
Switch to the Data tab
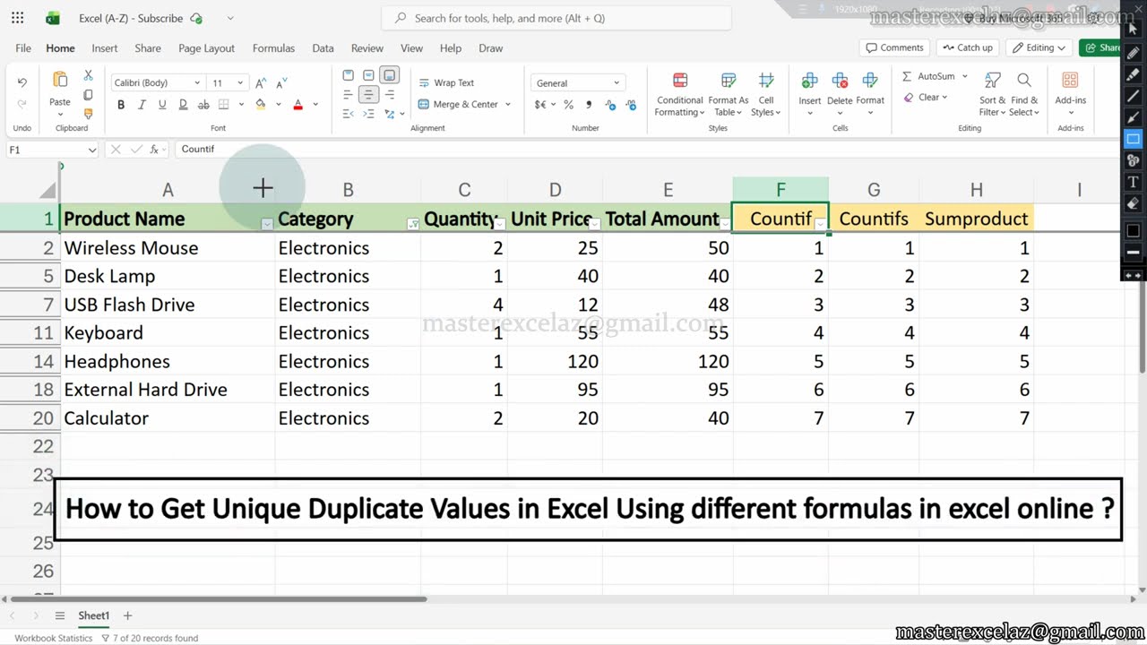click(323, 48)
